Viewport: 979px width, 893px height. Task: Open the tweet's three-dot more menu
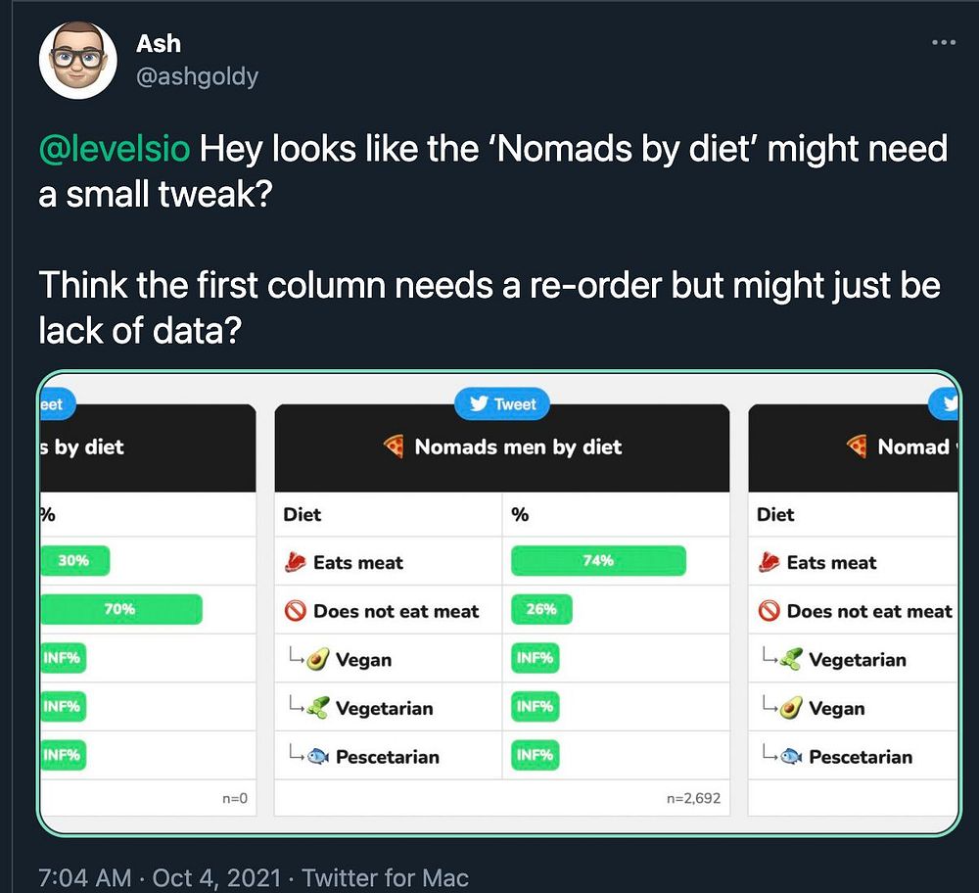[x=943, y=43]
